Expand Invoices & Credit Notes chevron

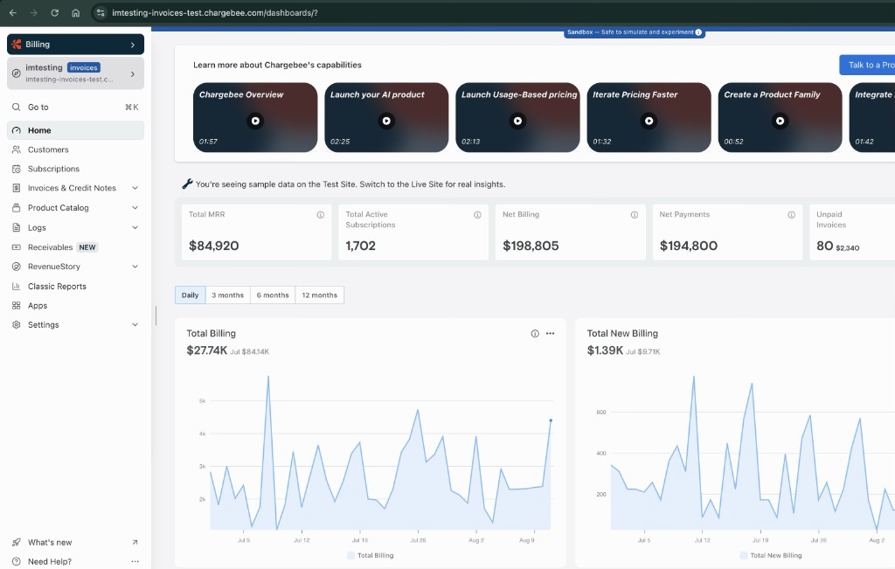click(135, 188)
